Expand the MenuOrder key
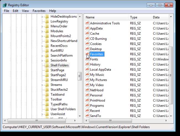 (x=42, y=26)
